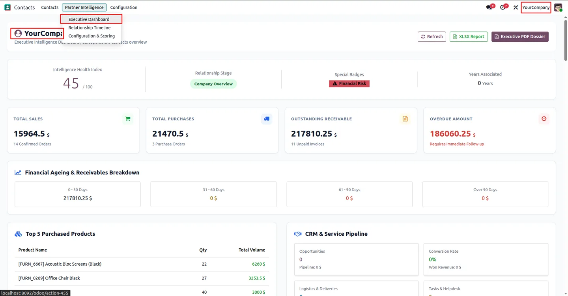This screenshot has width=568, height=296.
Task: Click the Over 90 Days ageing card
Action: coord(485,194)
